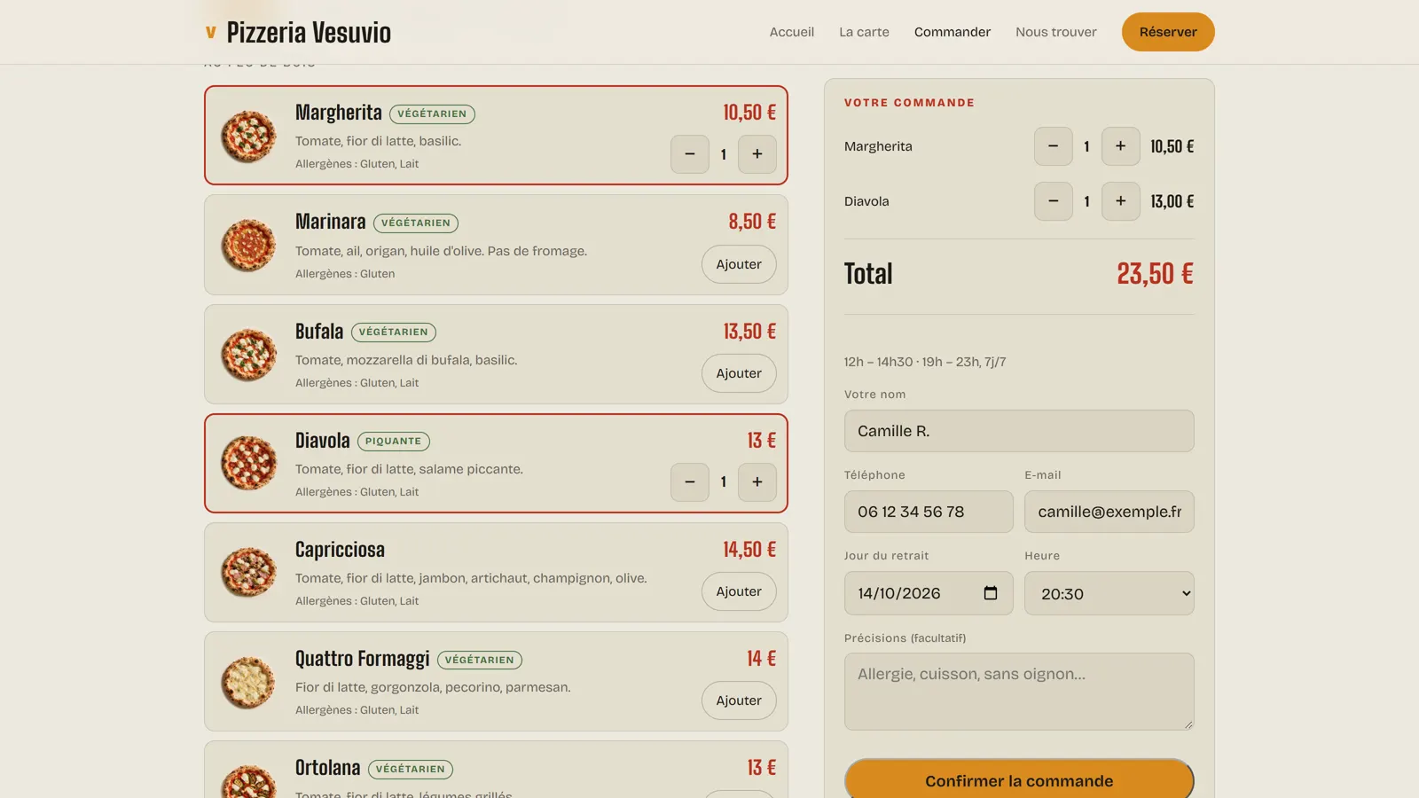This screenshot has height=798, width=1419.
Task: Open the Heure time dropdown
Action: click(x=1109, y=593)
